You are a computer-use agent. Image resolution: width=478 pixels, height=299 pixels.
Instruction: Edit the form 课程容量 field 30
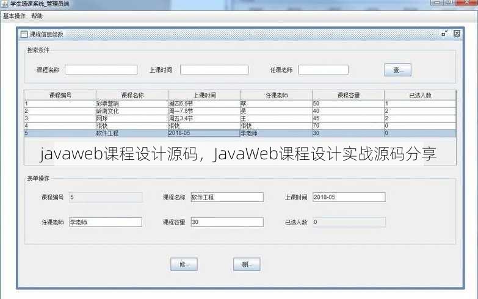(227, 222)
